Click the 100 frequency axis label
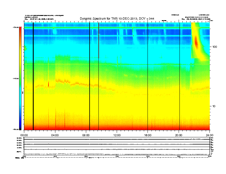The height and width of the screenshot is (174, 226). pyautogui.click(x=215, y=47)
